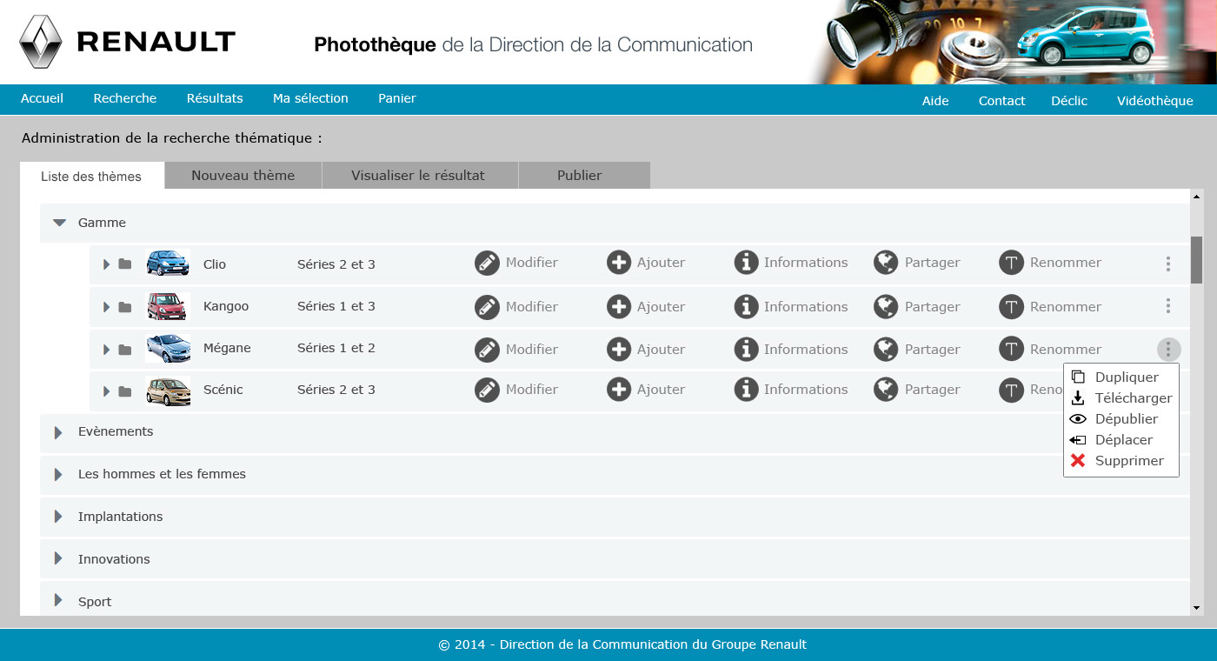The image size is (1217, 661).
Task: Expand the Clio folder arrow
Action: 107,264
